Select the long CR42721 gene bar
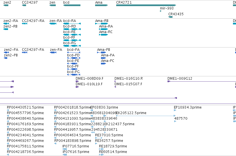The height and width of the screenshot is (156, 236). click(146, 5)
